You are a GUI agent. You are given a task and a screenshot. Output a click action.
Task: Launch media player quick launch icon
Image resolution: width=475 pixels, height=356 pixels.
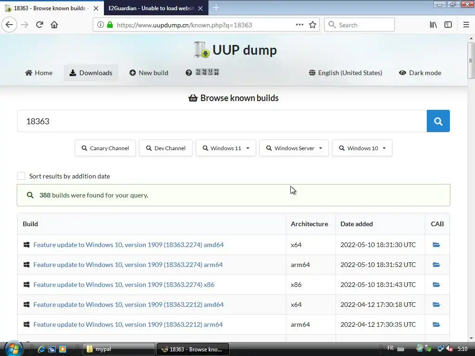[63, 349]
